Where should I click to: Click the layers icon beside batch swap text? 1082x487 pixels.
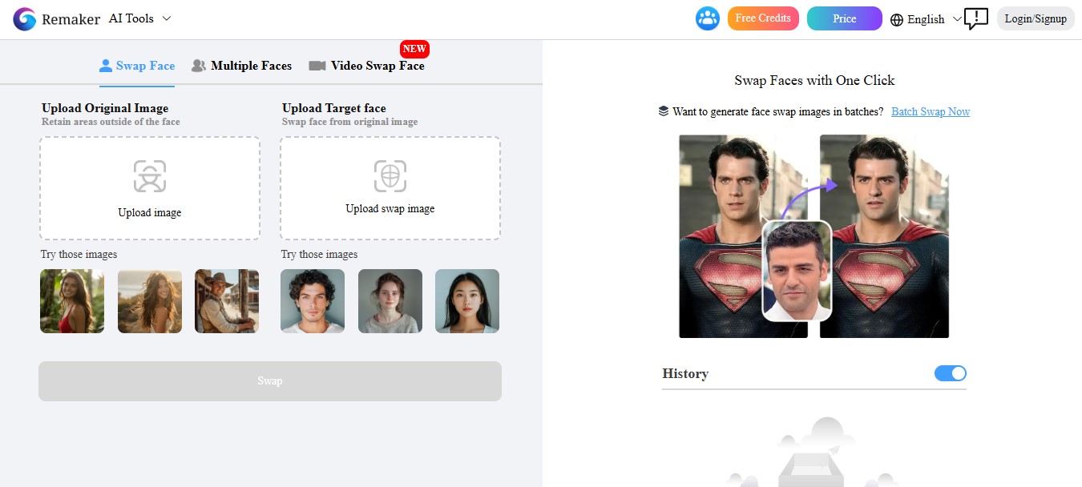664,111
